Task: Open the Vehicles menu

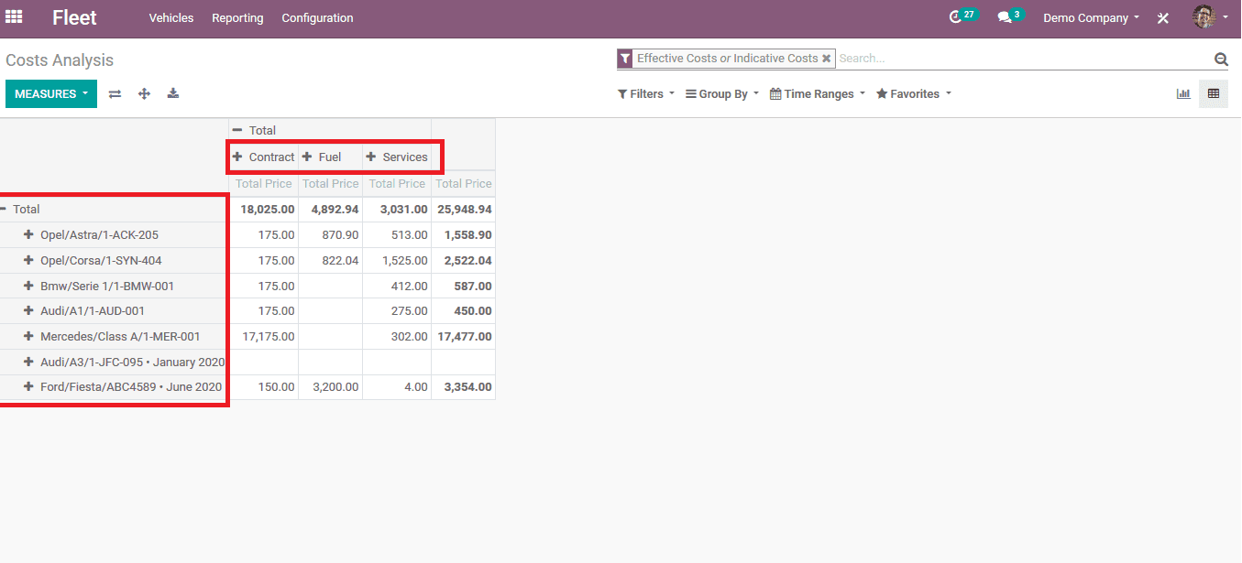Action: [171, 17]
